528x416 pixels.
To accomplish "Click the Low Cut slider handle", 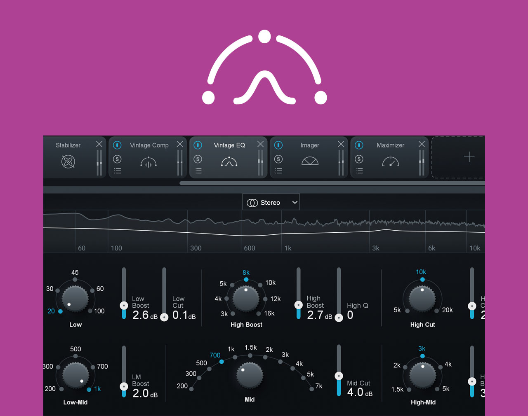I will pyautogui.click(x=164, y=318).
